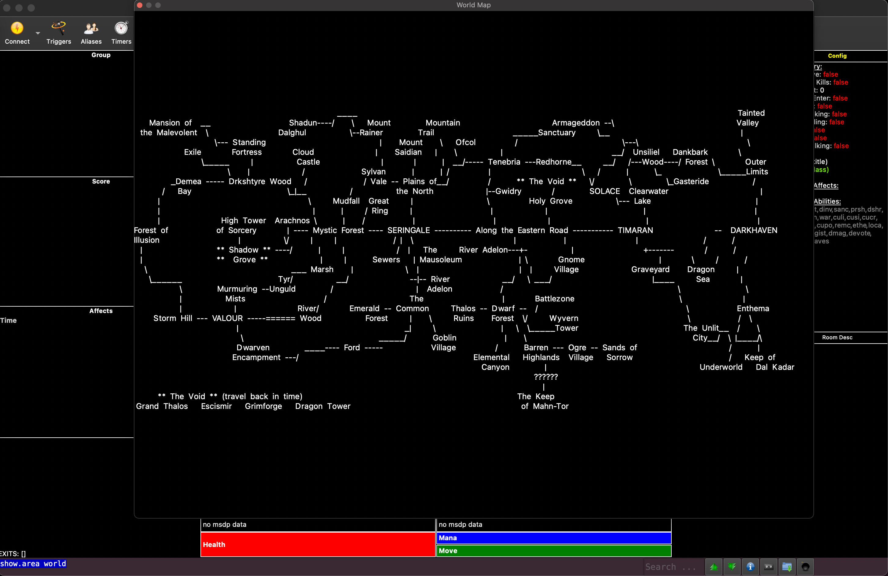Screen dimensions: 888x576
Task: Click the green search-up arrow icon
Action: 714,567
